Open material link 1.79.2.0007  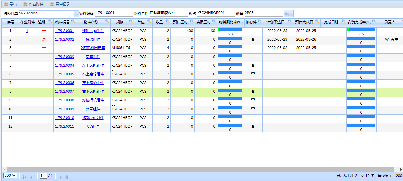65,91
